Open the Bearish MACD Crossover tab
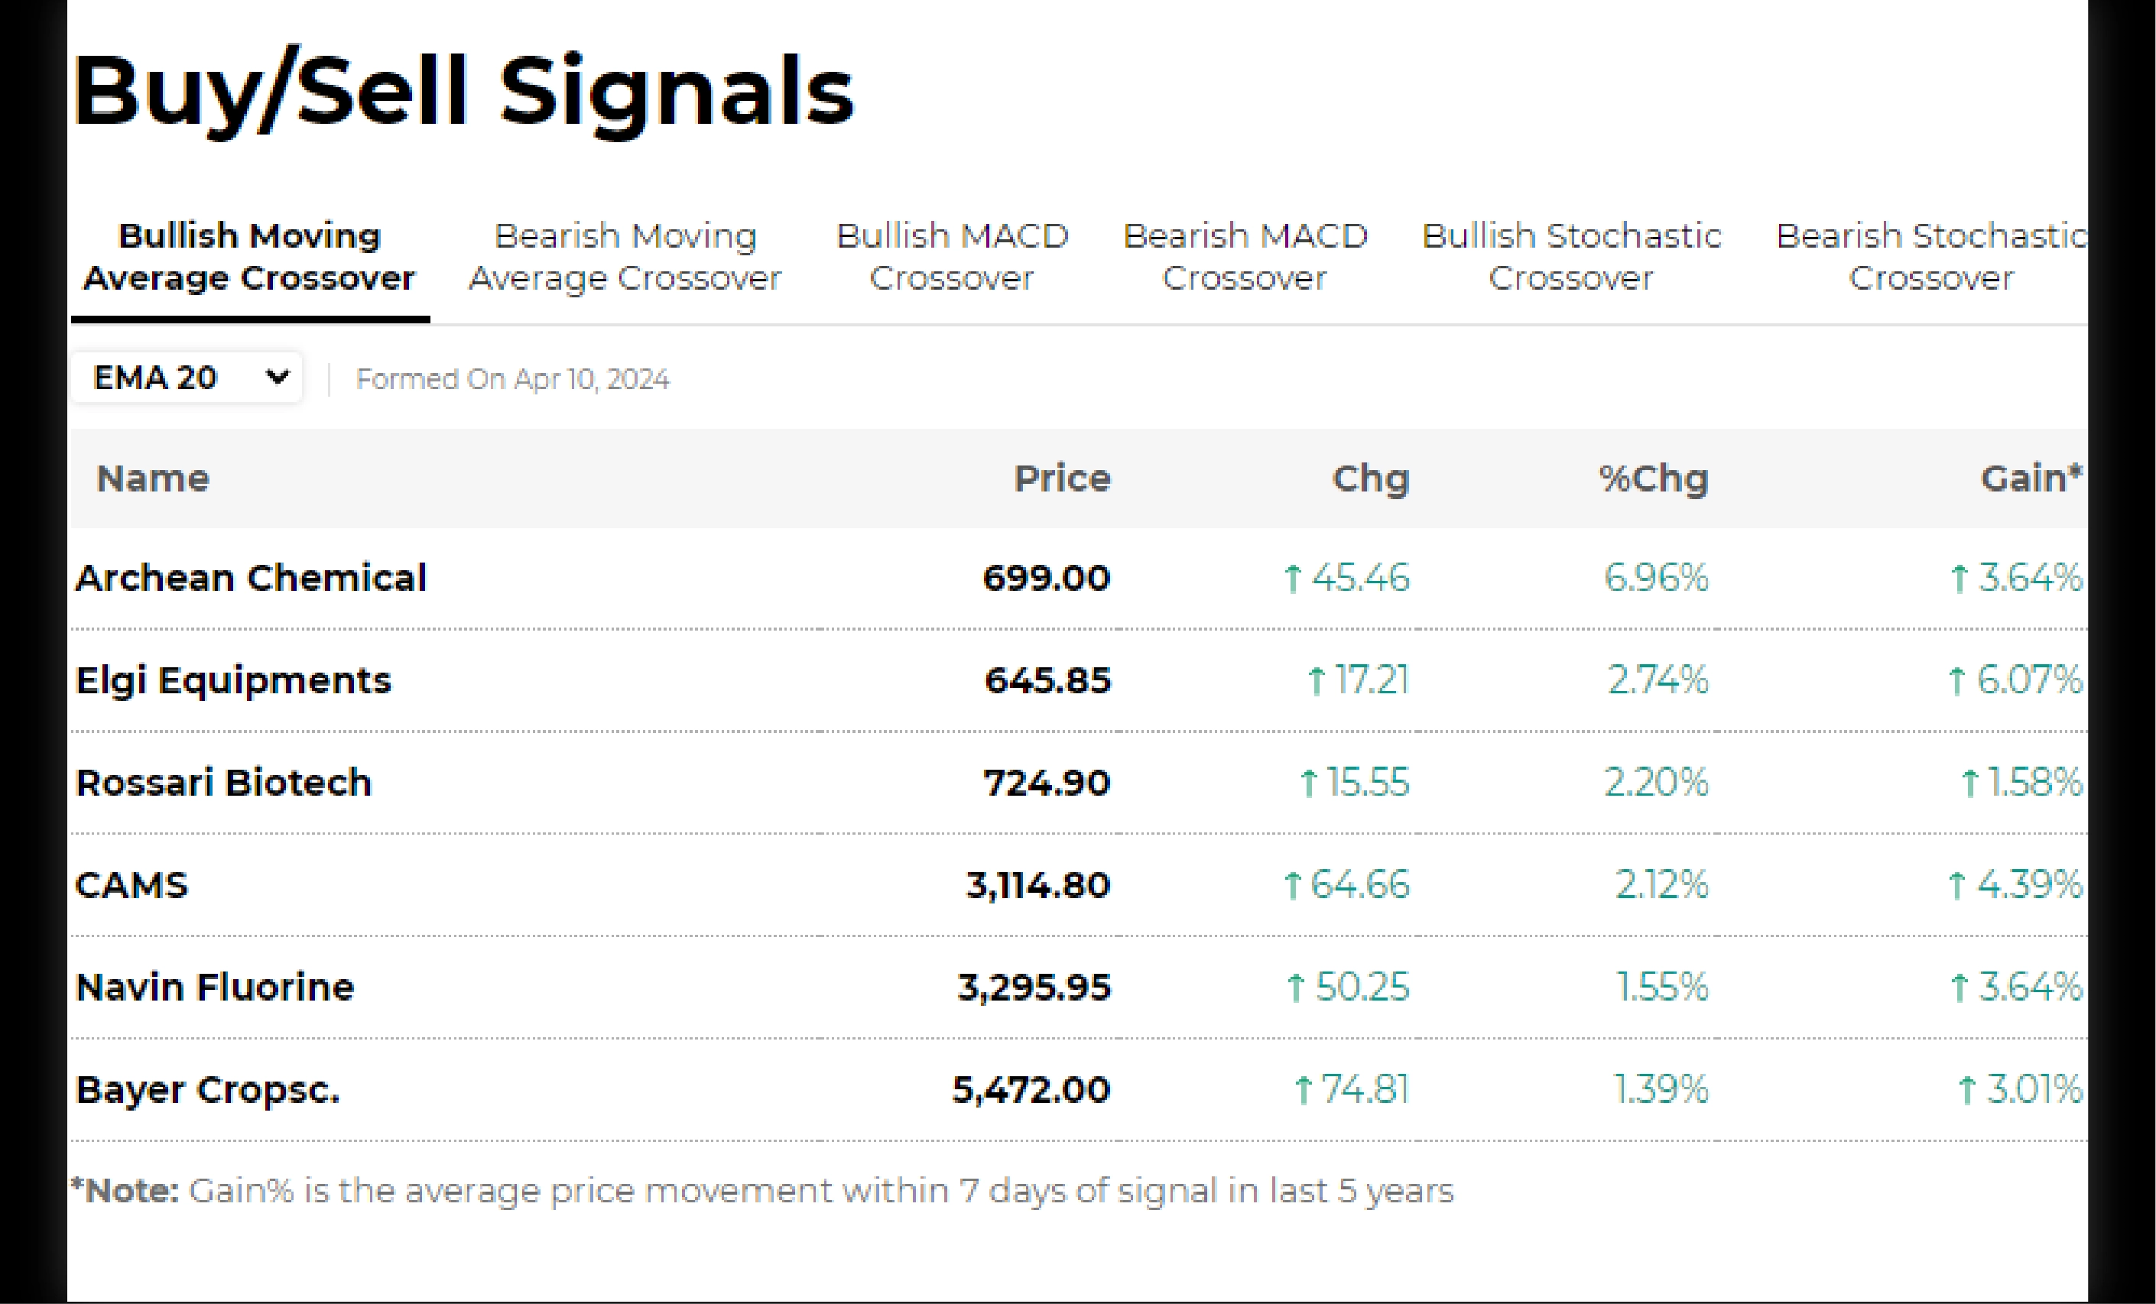This screenshot has height=1304, width=2156. coord(1245,257)
